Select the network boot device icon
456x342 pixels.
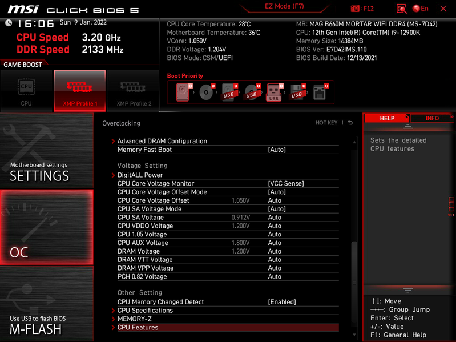(320, 92)
